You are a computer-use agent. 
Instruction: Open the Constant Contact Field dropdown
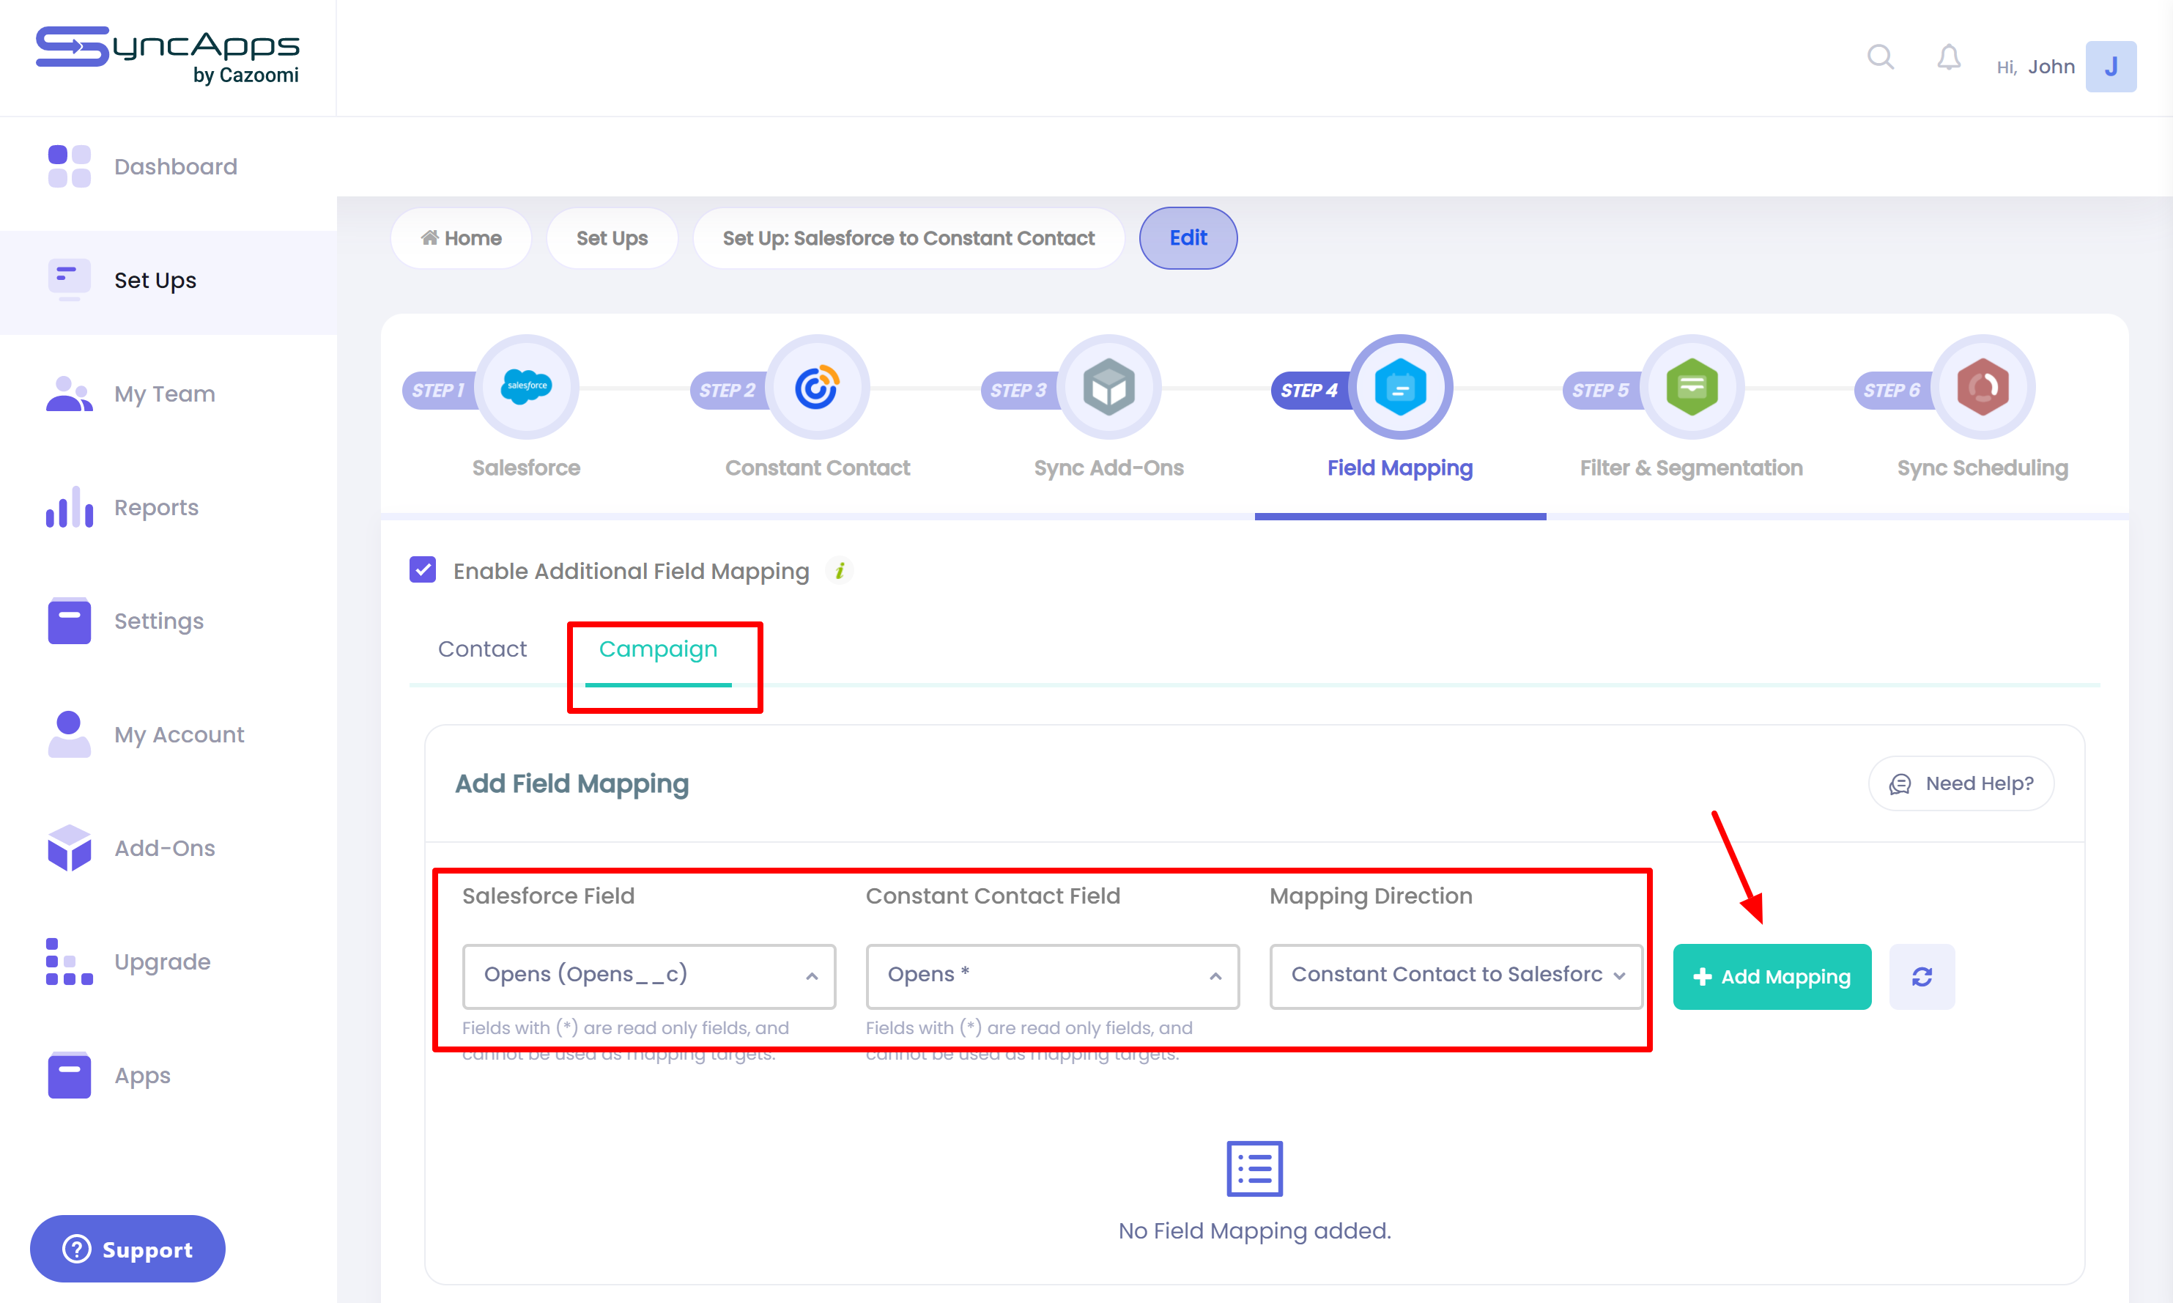click(1052, 976)
